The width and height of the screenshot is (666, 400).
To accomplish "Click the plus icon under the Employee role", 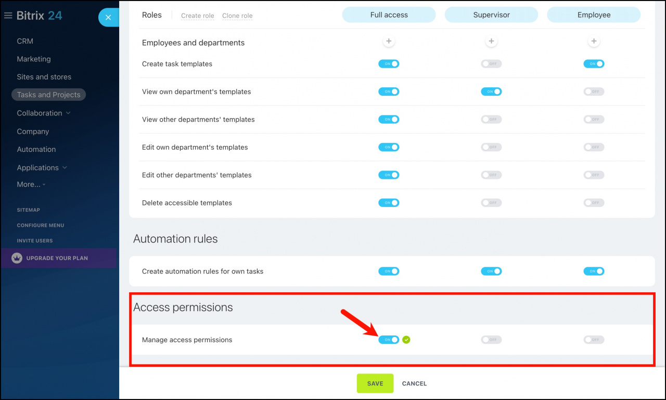I will (594, 41).
